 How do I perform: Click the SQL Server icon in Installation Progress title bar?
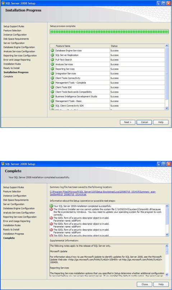[3, 3]
